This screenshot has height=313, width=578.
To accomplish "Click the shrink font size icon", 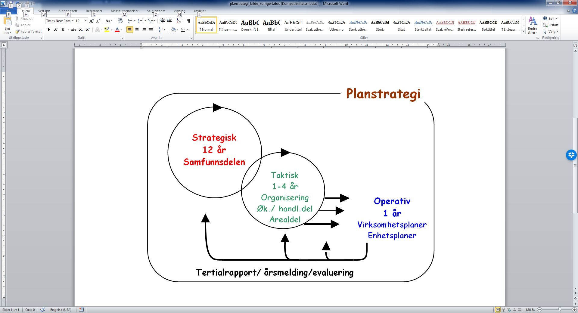I will (x=98, y=21).
